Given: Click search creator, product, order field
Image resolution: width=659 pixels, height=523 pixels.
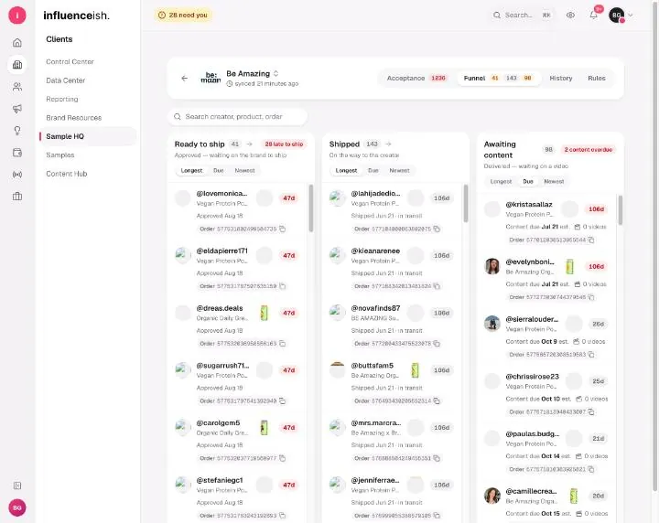Looking at the screenshot, I should pyautogui.click(x=237, y=117).
